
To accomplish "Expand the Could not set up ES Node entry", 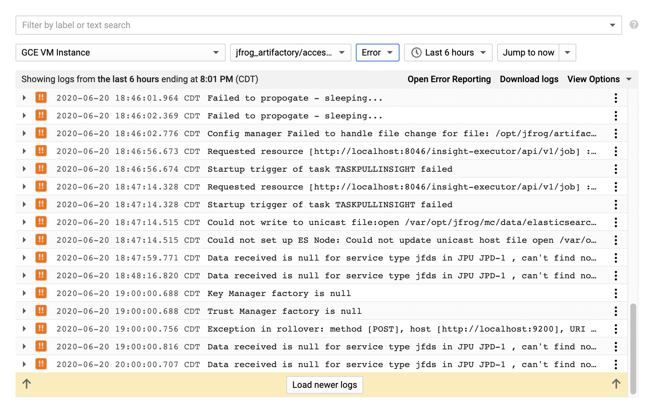I will pyautogui.click(x=24, y=240).
